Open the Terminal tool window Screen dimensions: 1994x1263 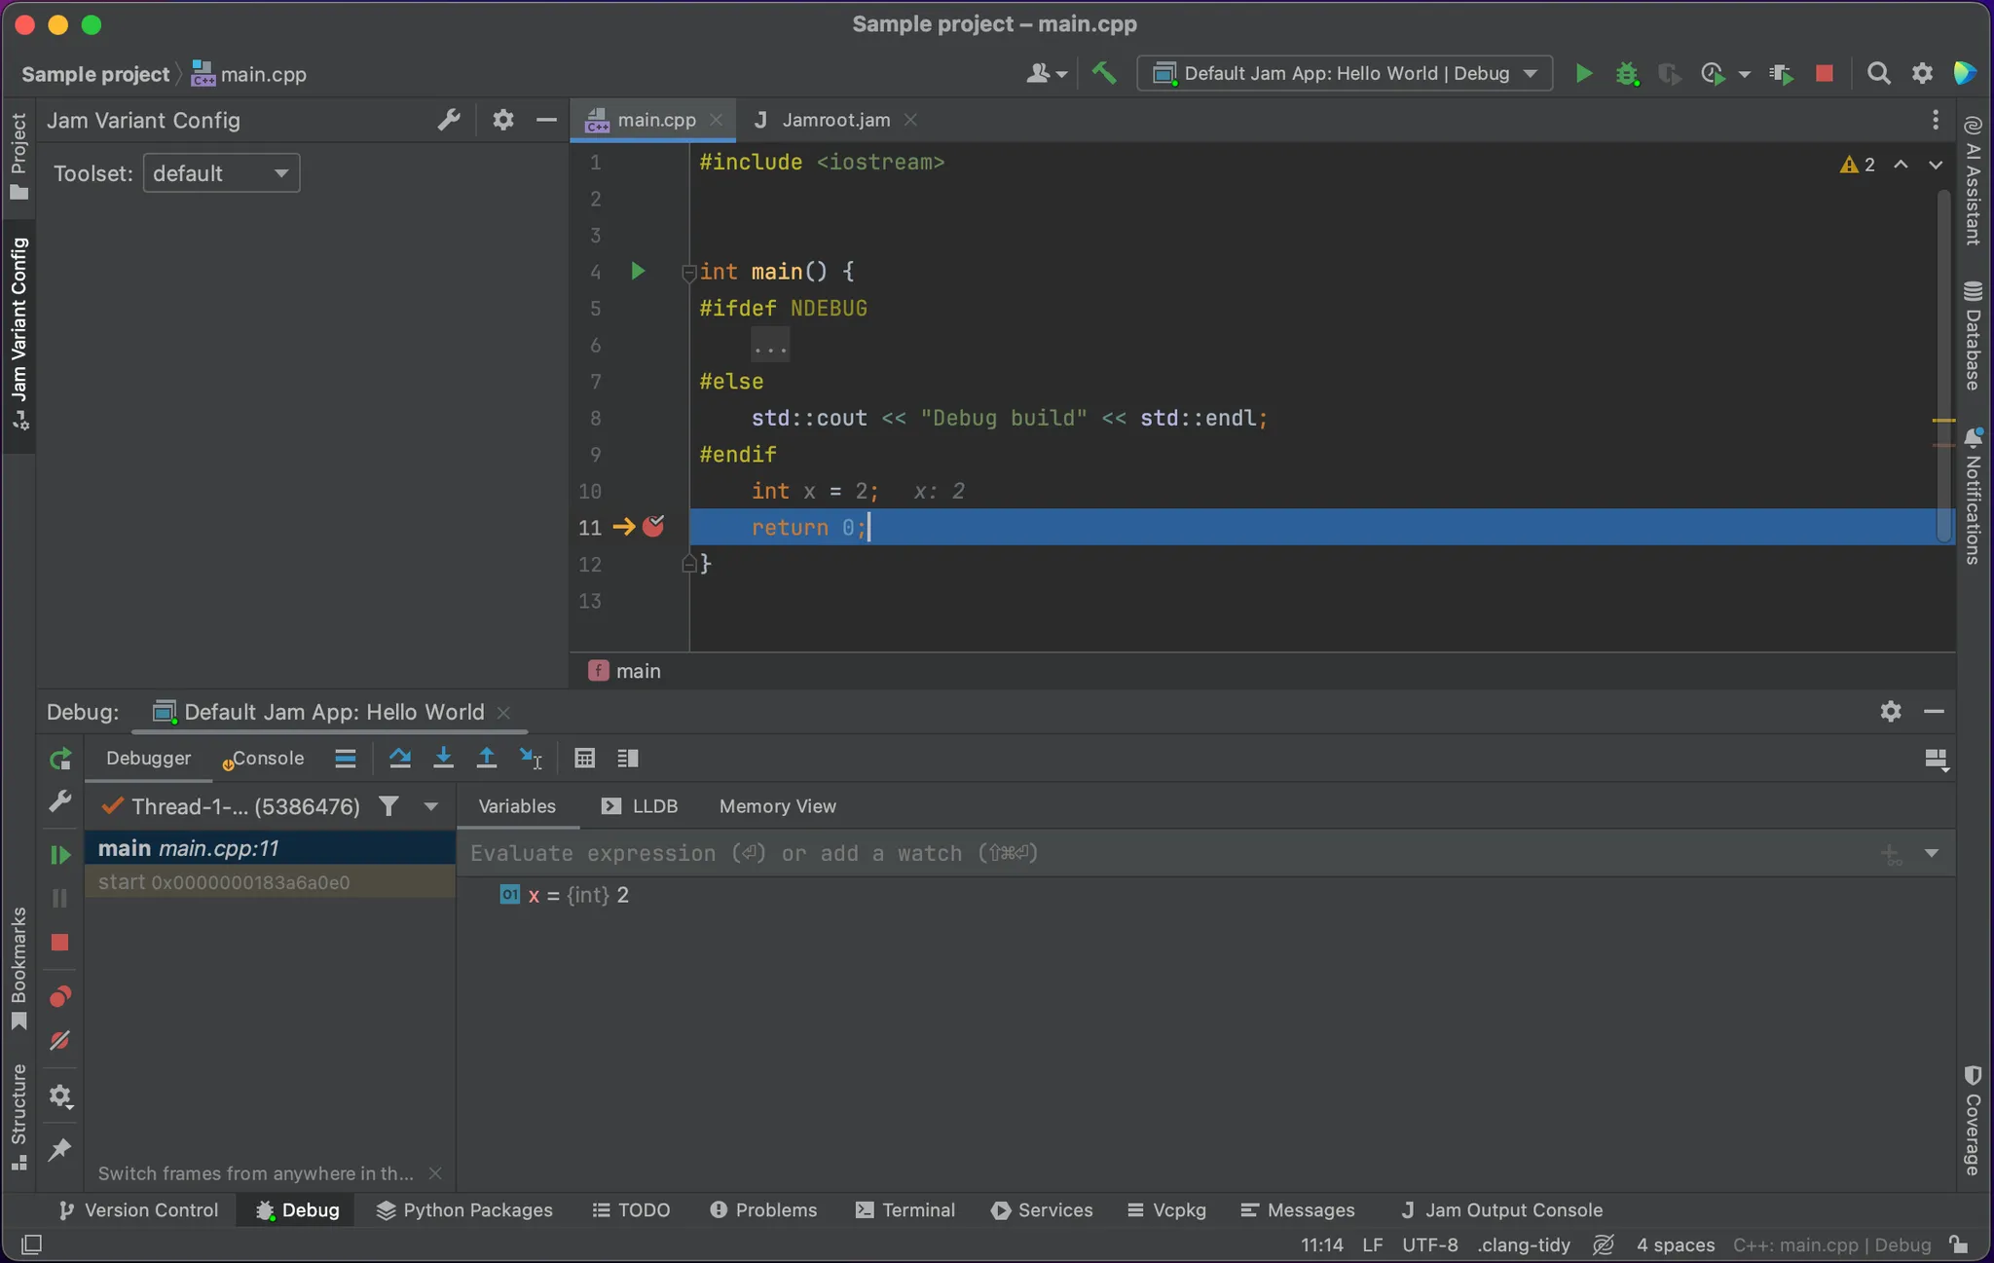point(905,1209)
